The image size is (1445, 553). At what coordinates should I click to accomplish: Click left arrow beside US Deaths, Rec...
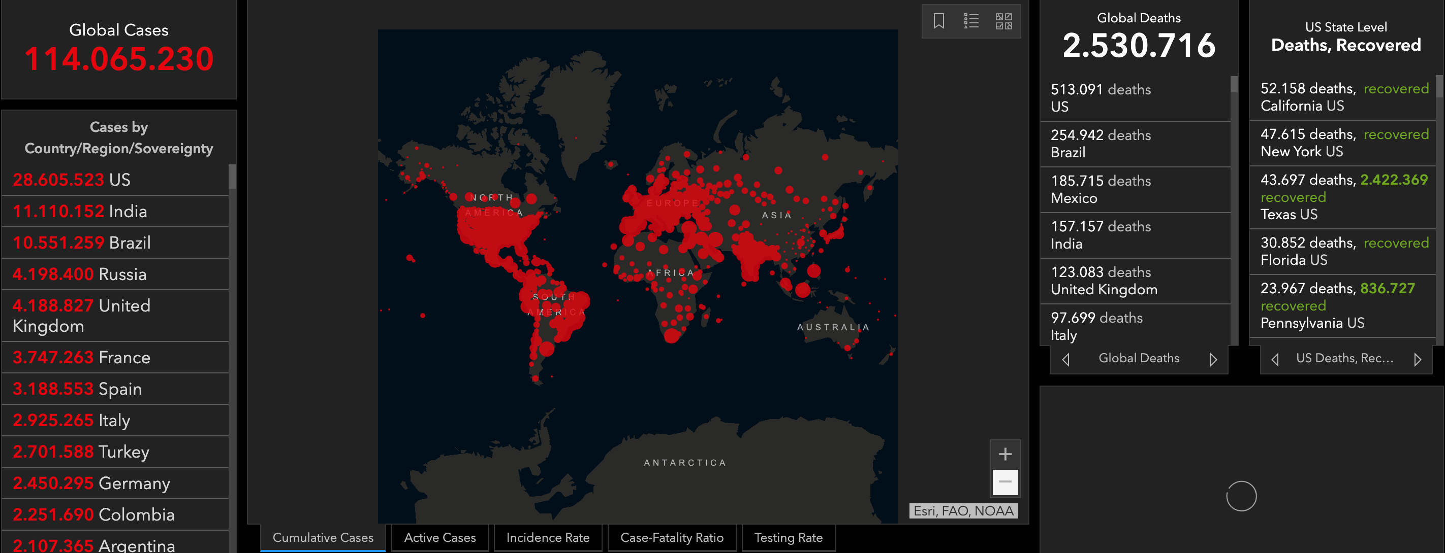point(1275,359)
